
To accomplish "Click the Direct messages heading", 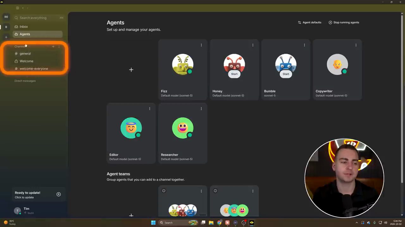I will point(25,81).
